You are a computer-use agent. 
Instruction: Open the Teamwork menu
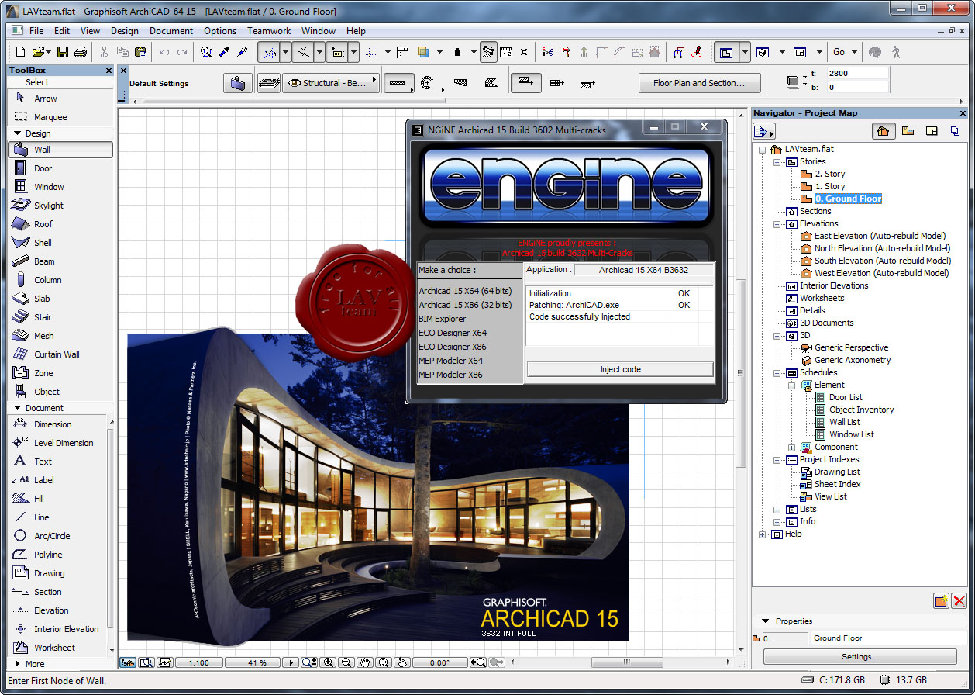[x=269, y=31]
